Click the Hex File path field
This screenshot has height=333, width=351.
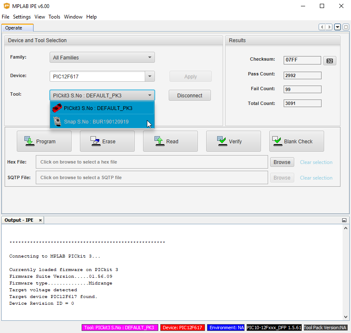[152, 162]
